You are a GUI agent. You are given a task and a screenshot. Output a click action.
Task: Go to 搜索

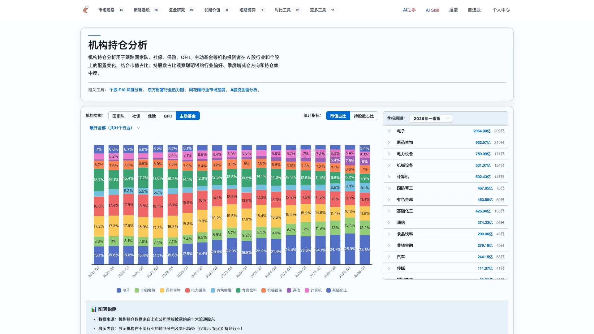coord(454,10)
